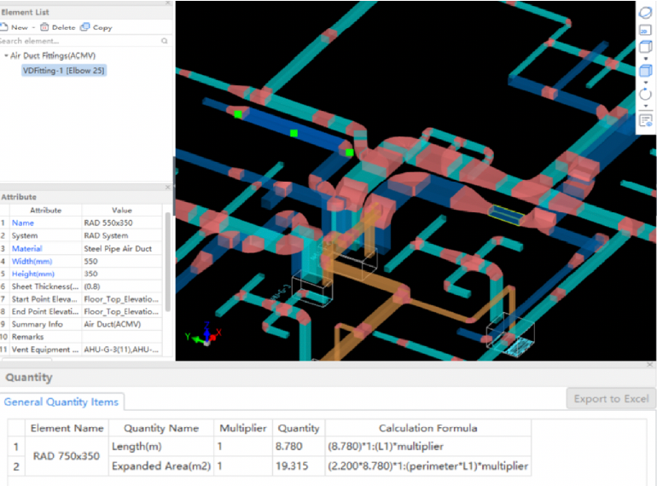Click the search magnifier icon

coord(164,41)
